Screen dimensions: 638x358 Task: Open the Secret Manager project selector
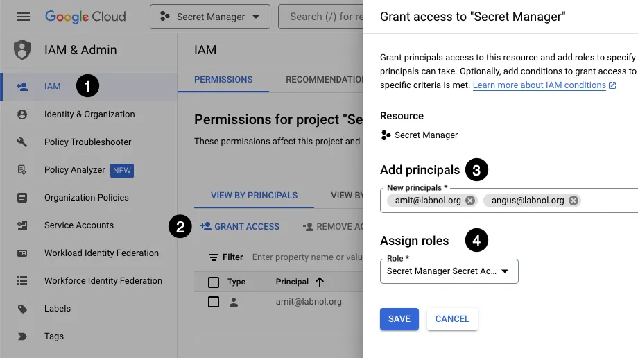click(209, 17)
